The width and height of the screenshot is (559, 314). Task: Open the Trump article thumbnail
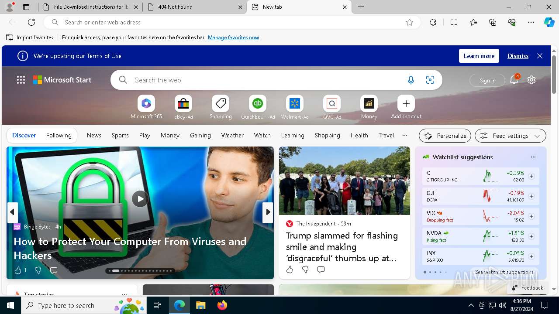344,181
